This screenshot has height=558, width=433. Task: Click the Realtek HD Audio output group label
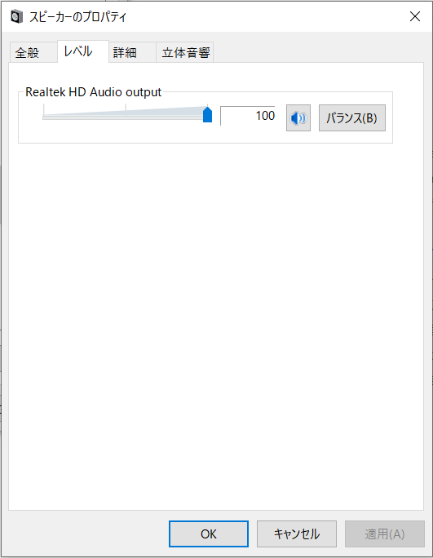(94, 92)
